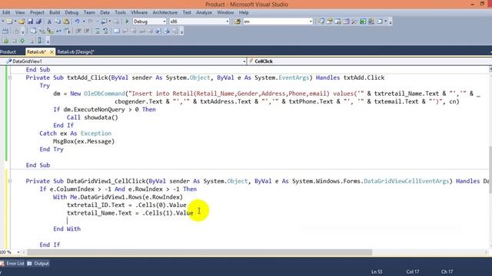492x276 pixels.
Task: Switch to Retail.vb [Design] tab
Action: point(75,52)
